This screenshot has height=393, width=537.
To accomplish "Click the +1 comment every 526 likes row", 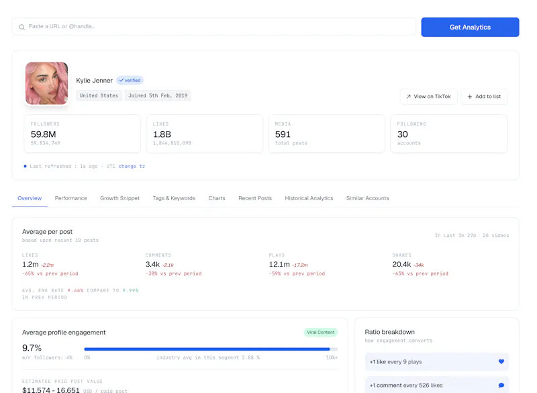I will 437,385.
